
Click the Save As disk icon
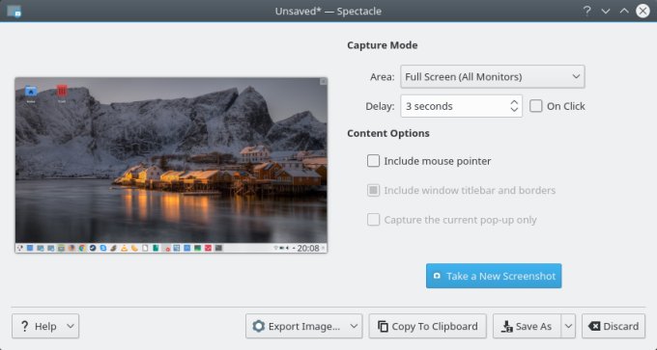[x=507, y=326]
